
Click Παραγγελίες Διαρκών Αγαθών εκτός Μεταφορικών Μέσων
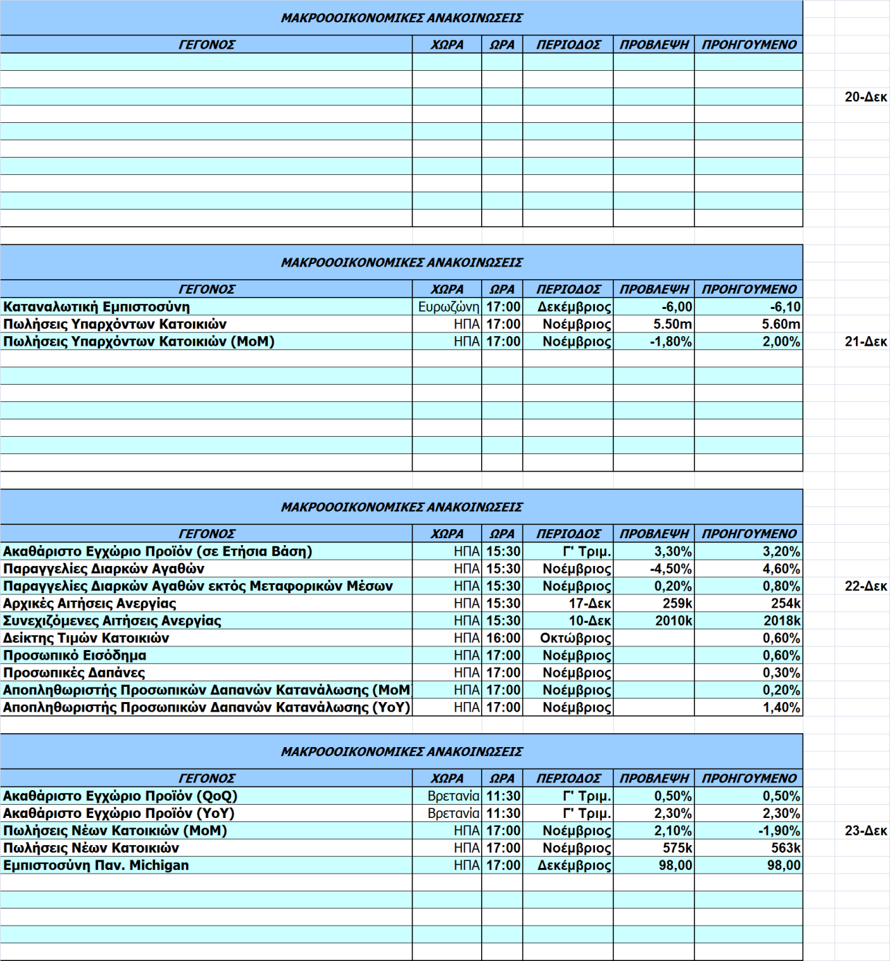[x=206, y=586]
